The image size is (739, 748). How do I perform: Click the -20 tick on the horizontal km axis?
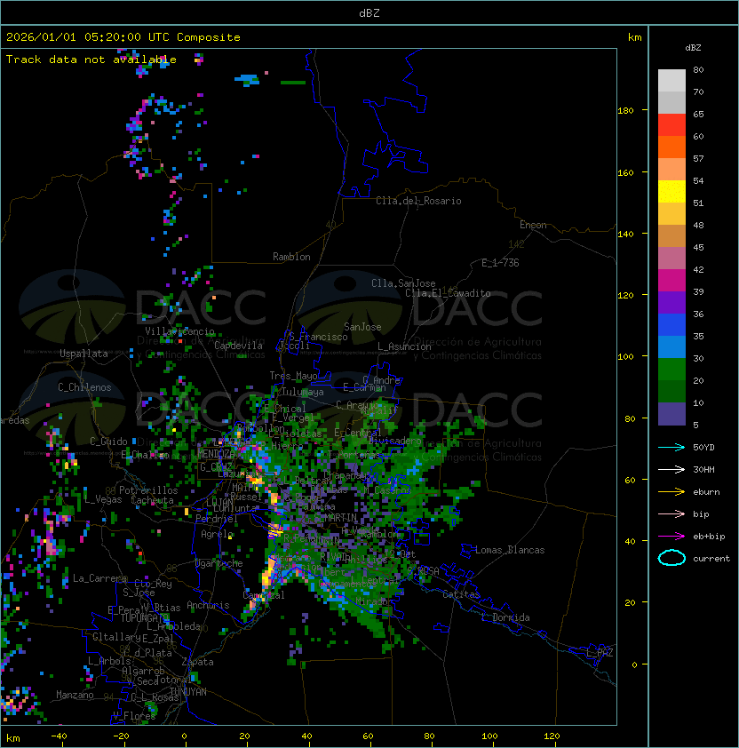click(121, 736)
